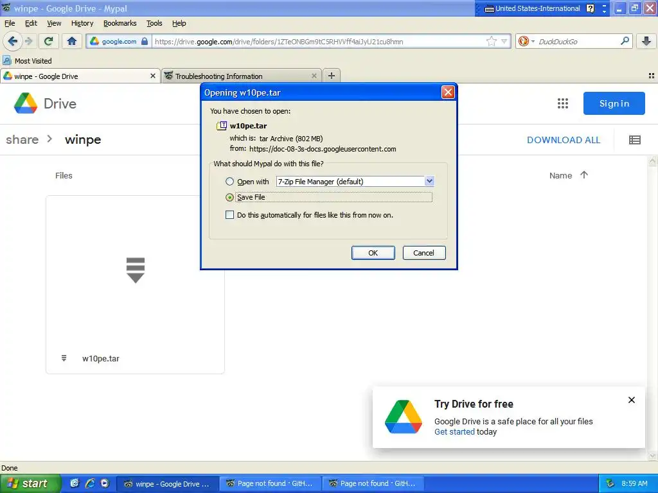Click the first quick launch icon
This screenshot has height=493, width=658.
(75, 483)
